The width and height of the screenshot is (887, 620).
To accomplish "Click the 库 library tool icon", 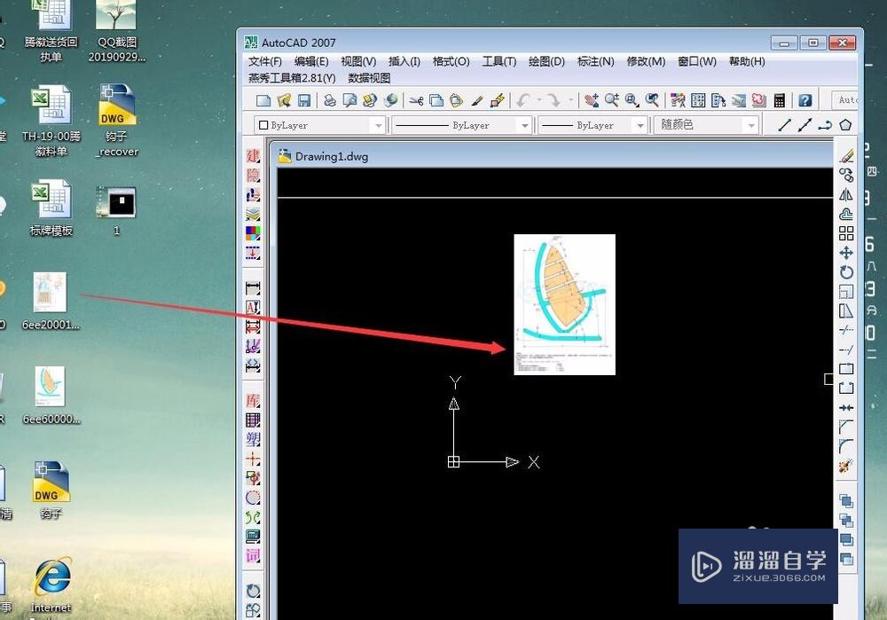I will 253,401.
